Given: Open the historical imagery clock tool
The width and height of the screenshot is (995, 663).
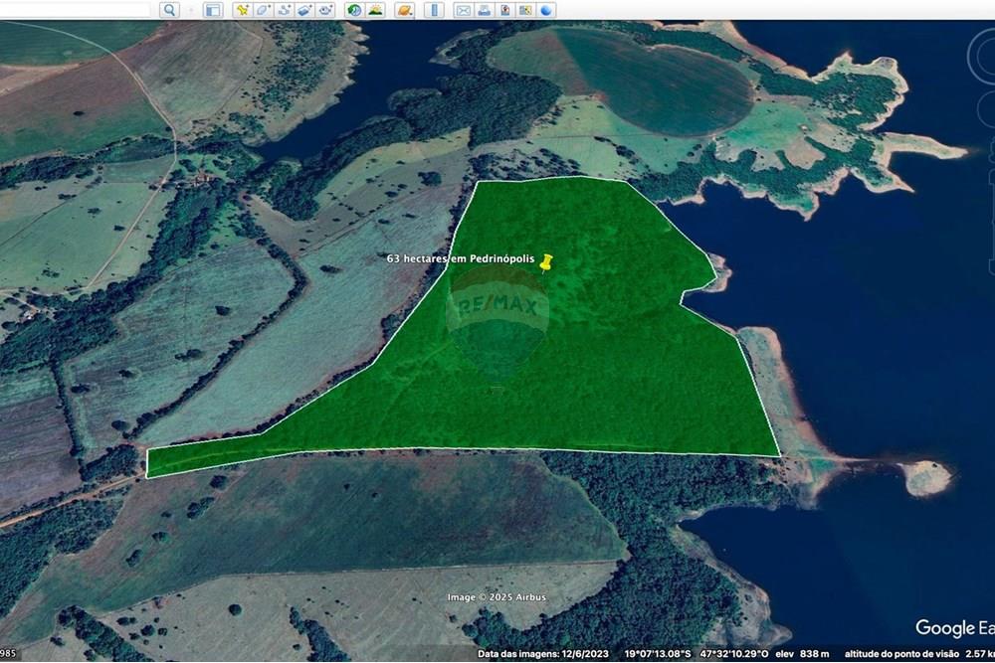Looking at the screenshot, I should tap(354, 10).
